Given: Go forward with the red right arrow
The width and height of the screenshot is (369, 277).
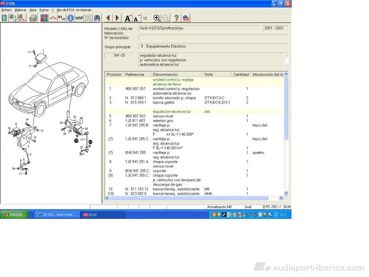Looking at the screenshot, I should [x=117, y=18].
